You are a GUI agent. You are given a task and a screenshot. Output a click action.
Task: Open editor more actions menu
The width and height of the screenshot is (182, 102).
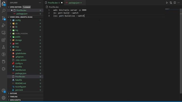(x=179, y=3)
